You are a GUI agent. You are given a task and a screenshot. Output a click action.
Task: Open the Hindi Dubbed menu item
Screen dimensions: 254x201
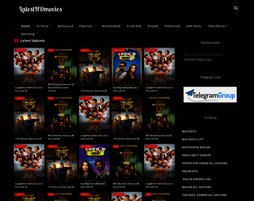(111, 26)
